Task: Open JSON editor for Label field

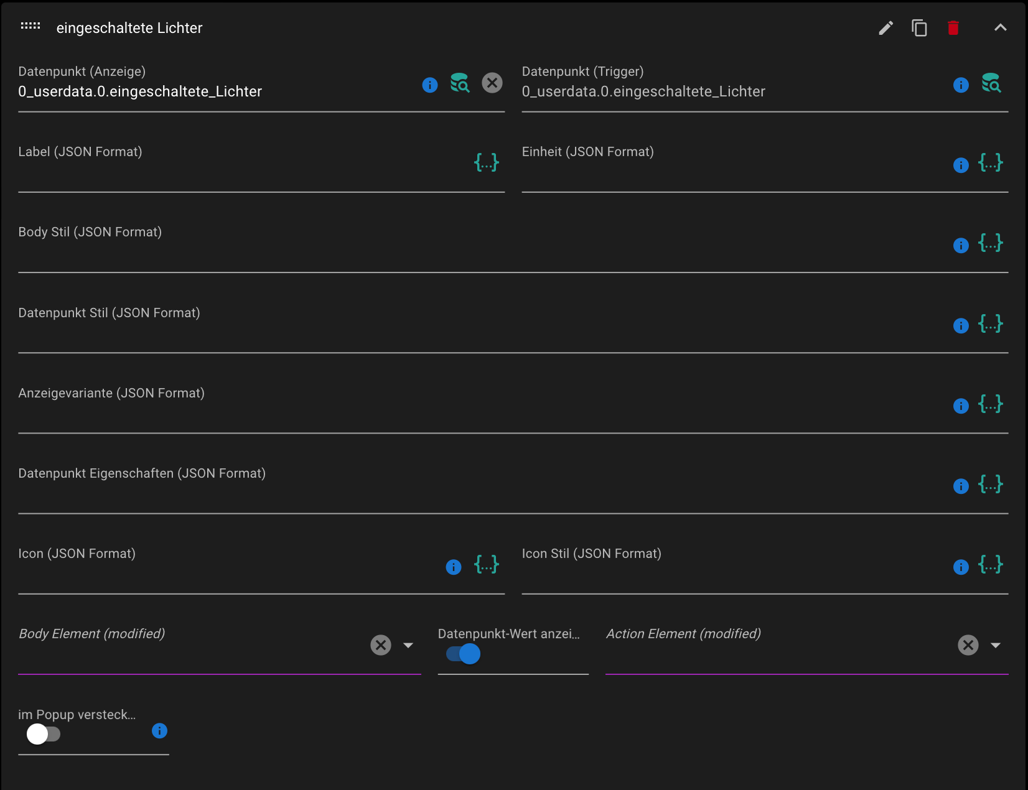Action: coord(487,163)
